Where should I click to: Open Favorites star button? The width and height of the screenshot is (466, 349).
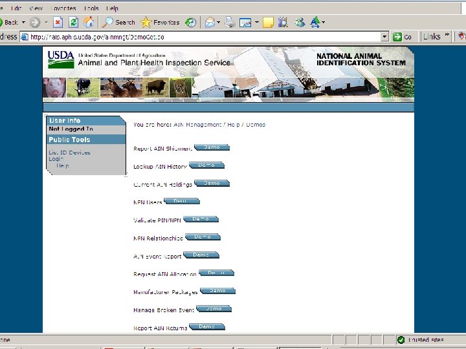click(x=160, y=22)
